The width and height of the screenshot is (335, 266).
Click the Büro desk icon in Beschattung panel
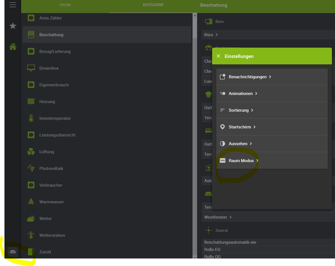[x=208, y=21]
